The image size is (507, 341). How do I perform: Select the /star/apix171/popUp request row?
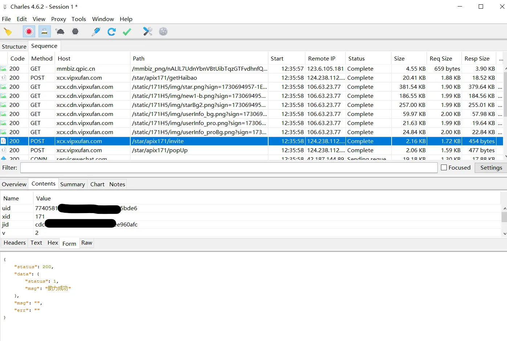(x=252, y=150)
